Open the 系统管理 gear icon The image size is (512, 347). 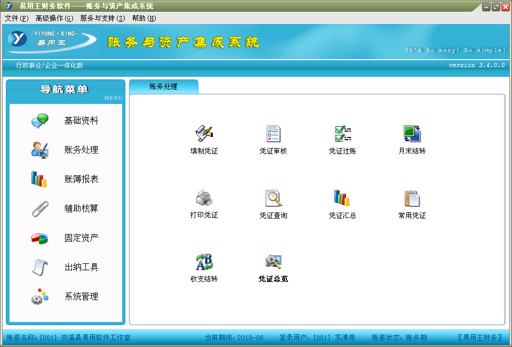[40, 296]
